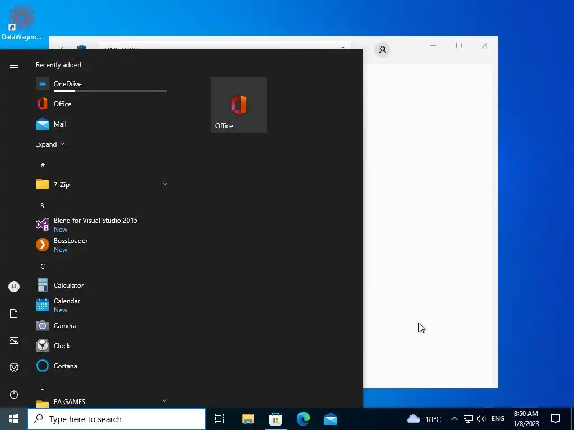Open Pictures from Start sidebar
This screenshot has width=574, height=430.
[x=14, y=340]
